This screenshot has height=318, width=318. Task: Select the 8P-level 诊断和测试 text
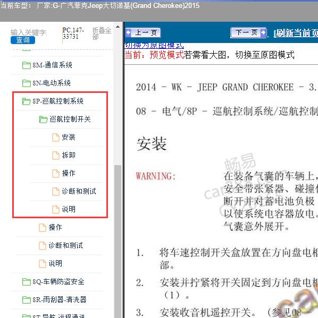[x=65, y=245]
